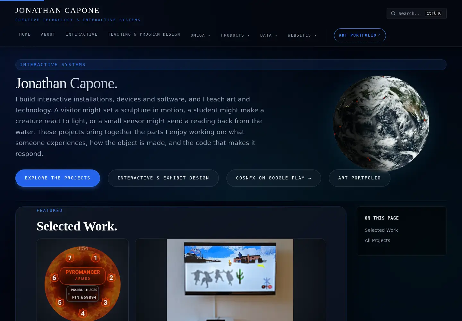Jump to Selected Work in page outline
Image resolution: width=462 pixels, height=321 pixels.
(x=381, y=230)
